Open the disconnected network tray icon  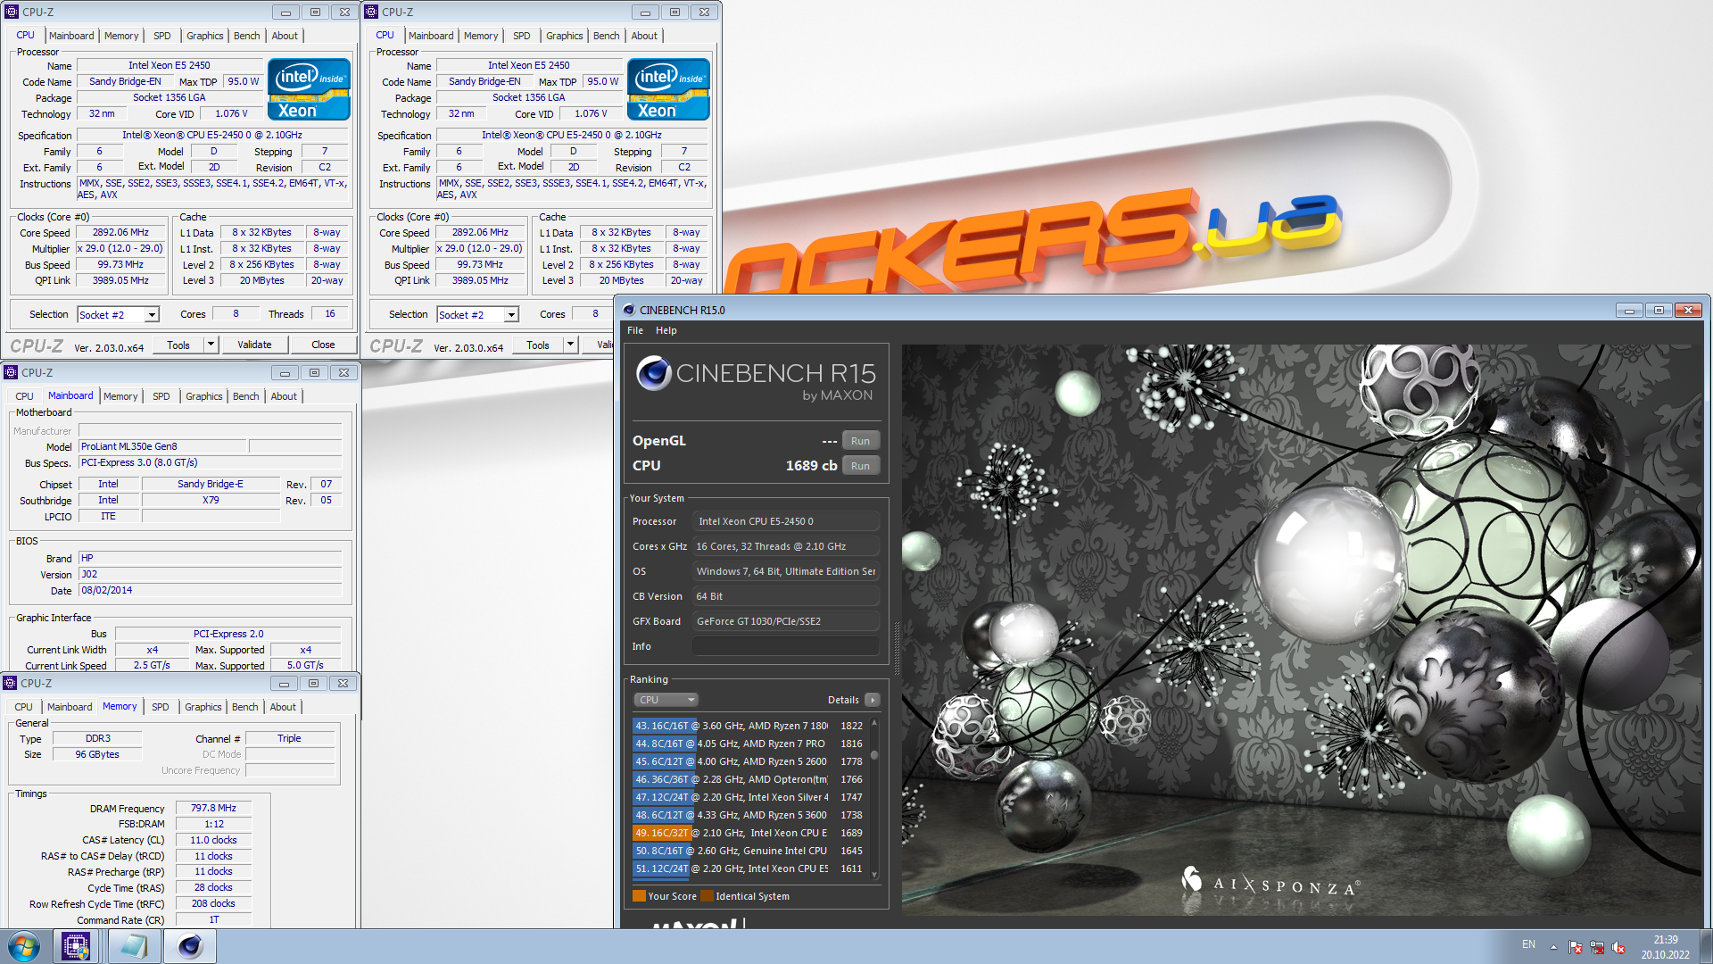coord(1597,947)
